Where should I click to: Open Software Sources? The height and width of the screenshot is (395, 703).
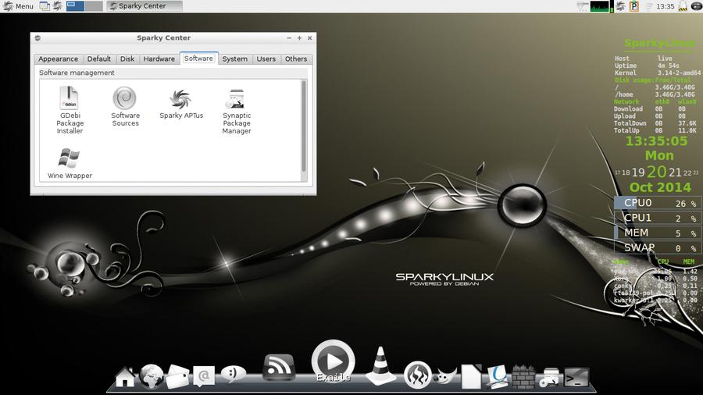click(125, 107)
